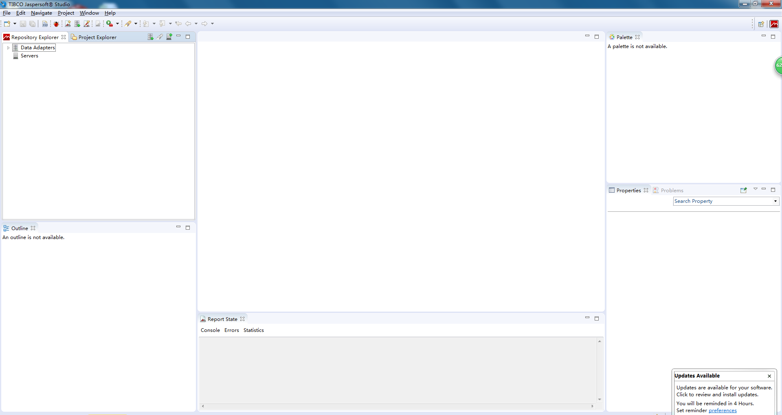Open the Save report icon in the toolbar
This screenshot has height=415, width=782.
(23, 23)
